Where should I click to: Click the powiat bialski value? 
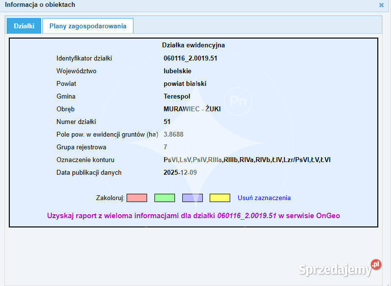(185, 84)
